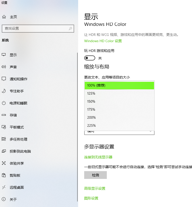Image resolution: width=192 pixels, height=207 pixels.
Task: Open 平板模式 label in sidebar
Action: (17, 127)
